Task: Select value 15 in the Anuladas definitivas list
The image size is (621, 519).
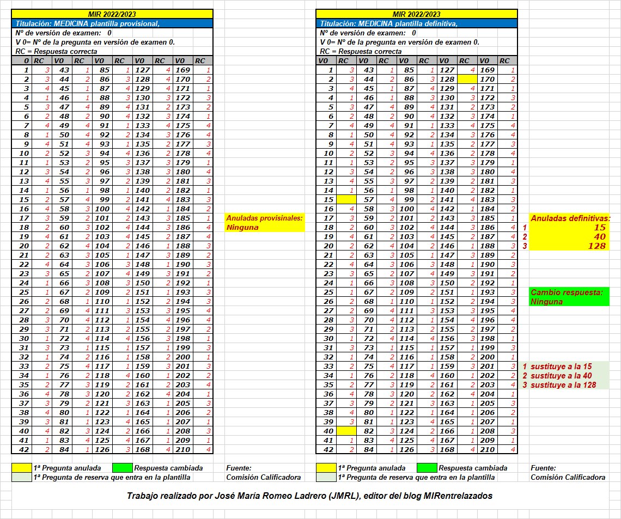Action: [x=600, y=227]
